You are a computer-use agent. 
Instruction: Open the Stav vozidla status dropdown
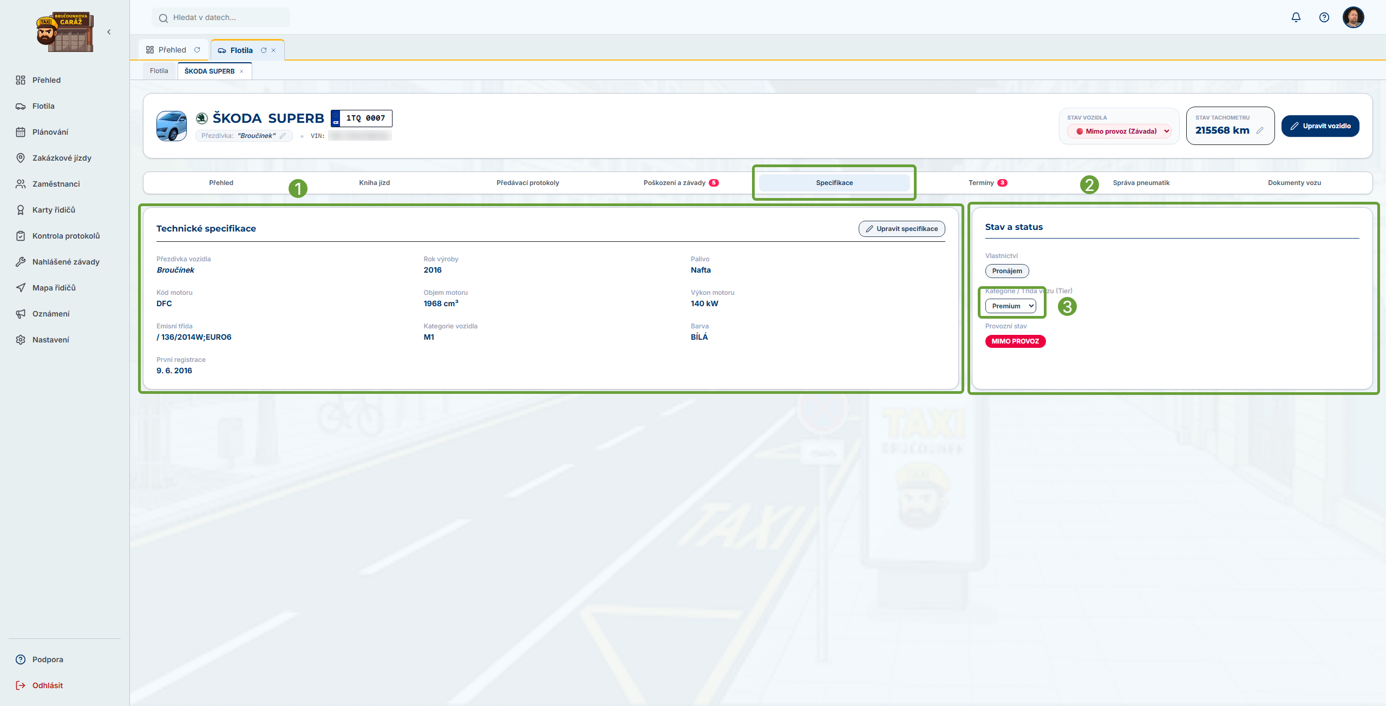coord(1119,131)
